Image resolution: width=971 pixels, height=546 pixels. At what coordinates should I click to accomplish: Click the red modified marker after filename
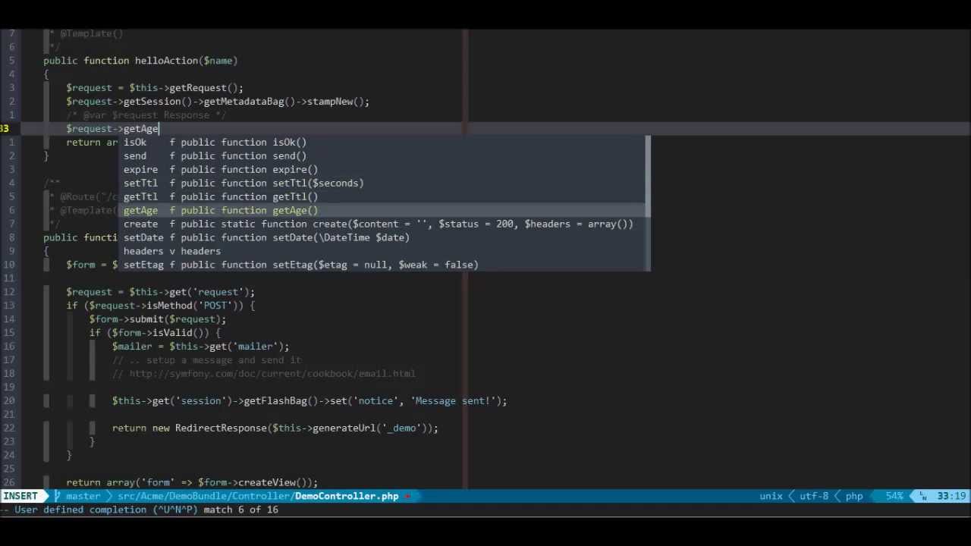click(x=408, y=496)
